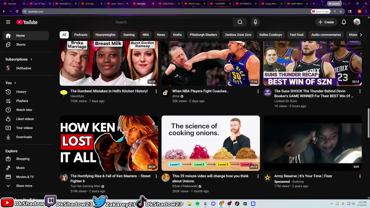Open Spotify from the taskbar
Viewport: 370px width, 208px height.
click(x=197, y=204)
